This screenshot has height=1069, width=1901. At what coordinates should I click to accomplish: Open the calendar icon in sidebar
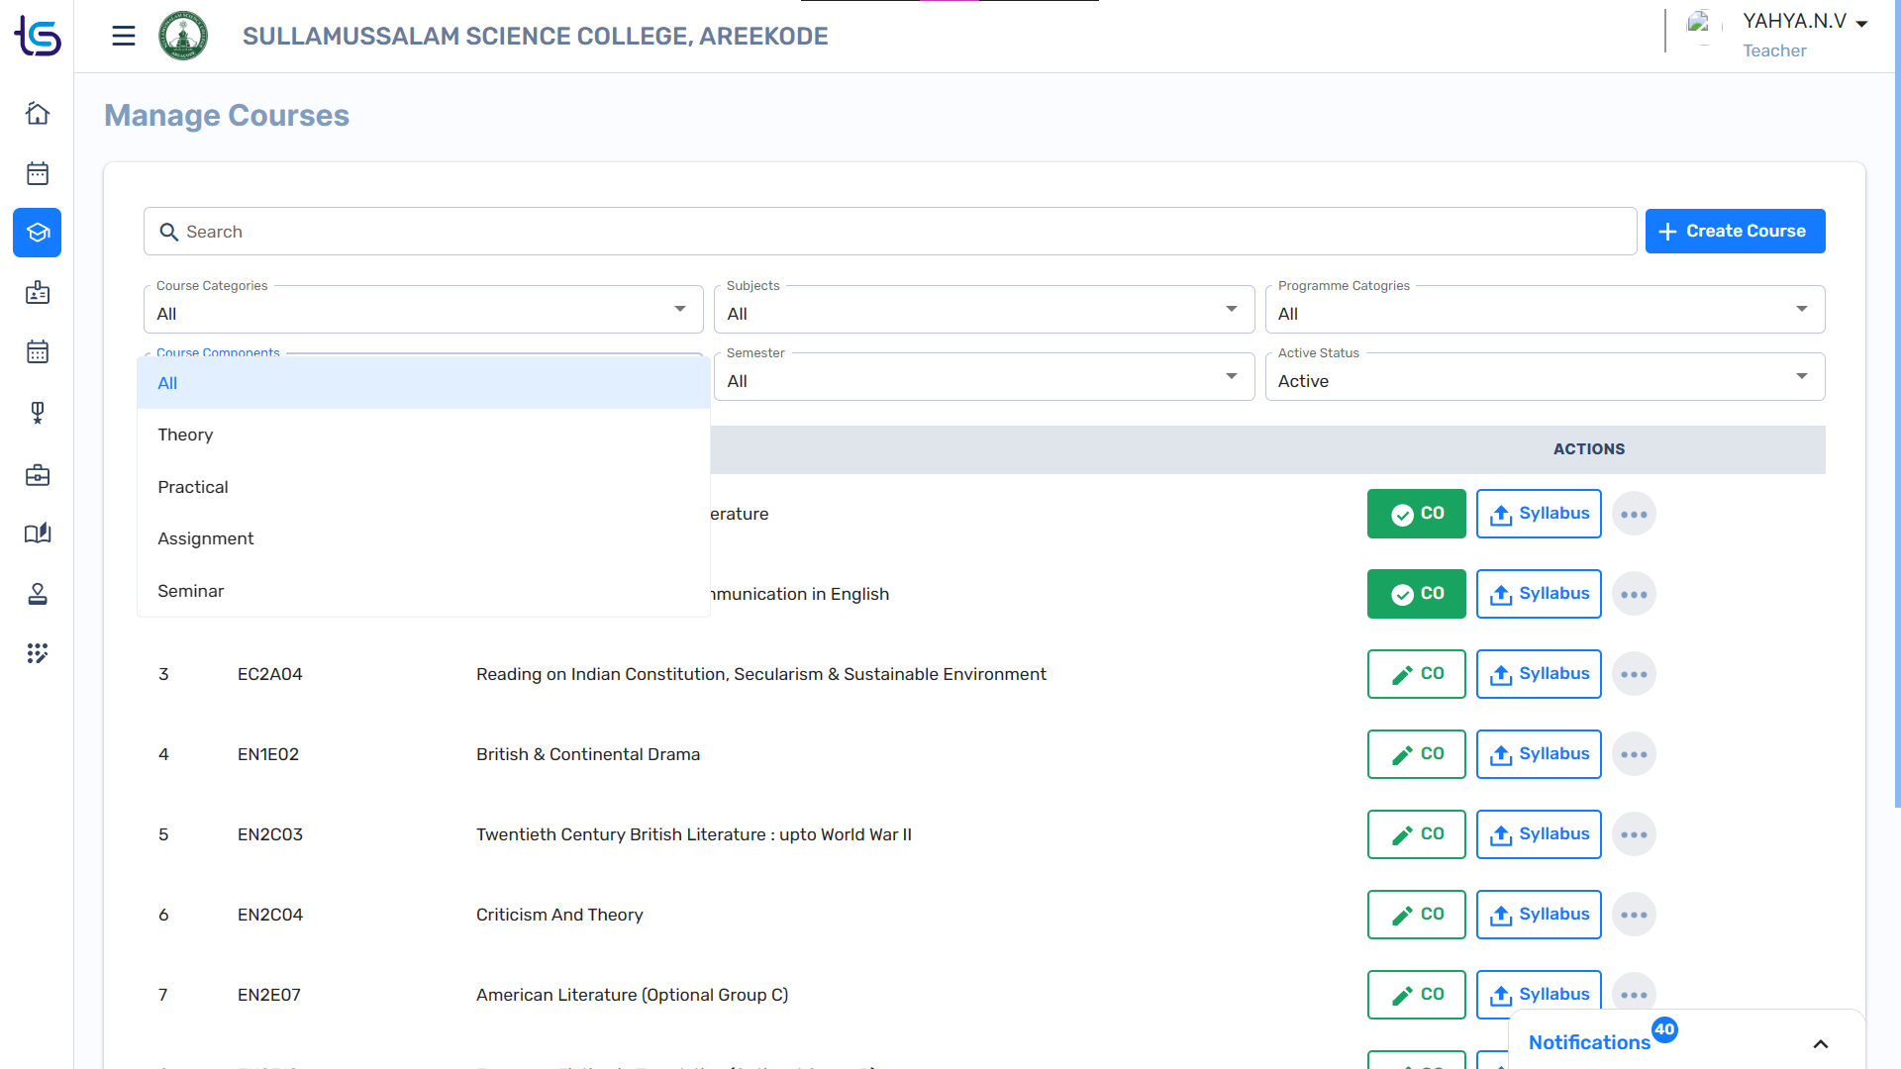tap(38, 174)
